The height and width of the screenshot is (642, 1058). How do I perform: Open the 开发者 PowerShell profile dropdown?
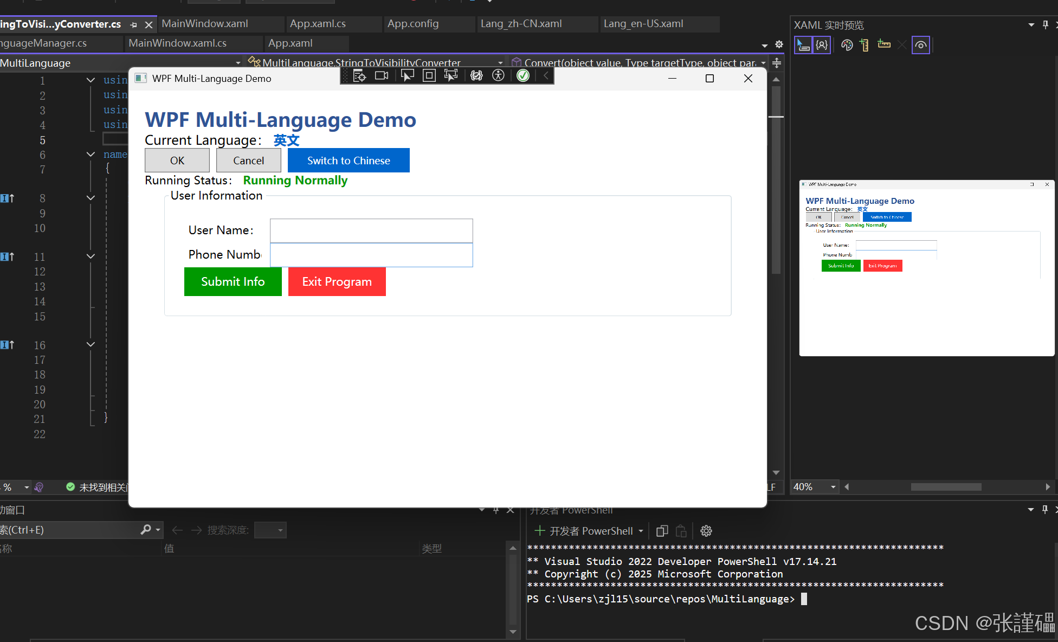coord(641,531)
